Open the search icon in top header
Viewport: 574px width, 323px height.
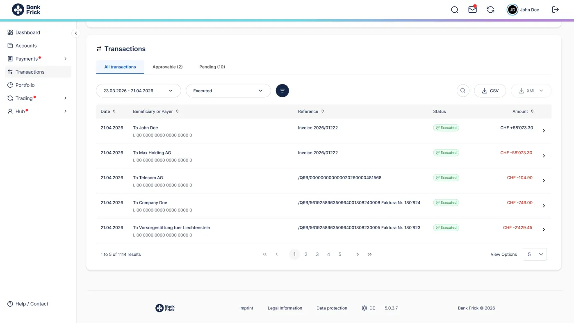click(x=454, y=10)
